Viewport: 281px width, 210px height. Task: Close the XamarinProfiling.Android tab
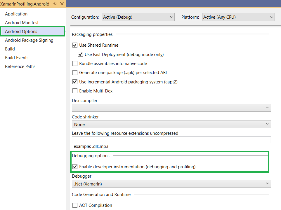[62, 4]
